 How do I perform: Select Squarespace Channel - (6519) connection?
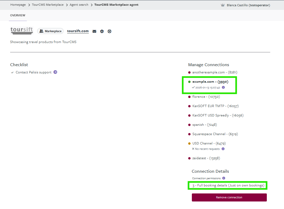(x=215, y=134)
